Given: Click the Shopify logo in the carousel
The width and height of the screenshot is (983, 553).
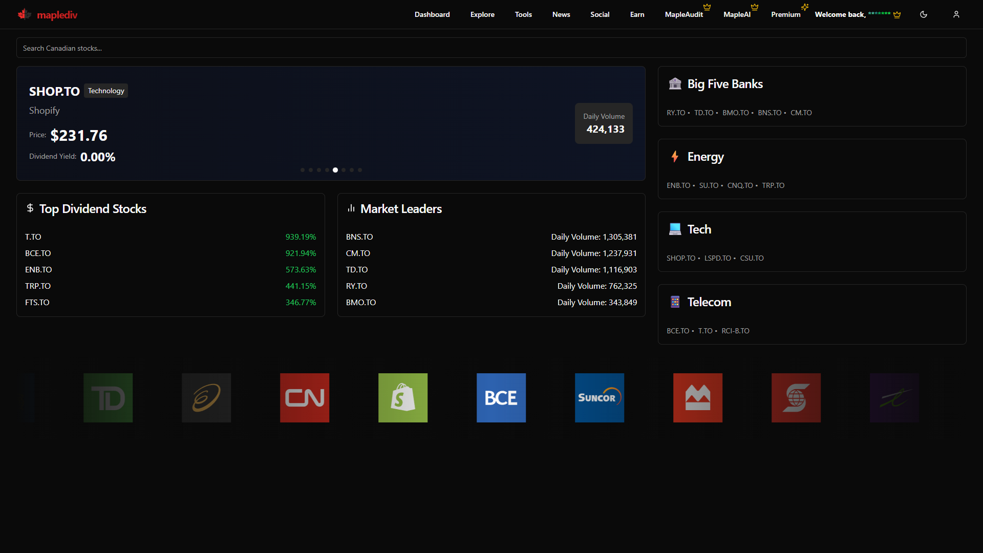Looking at the screenshot, I should click(x=403, y=397).
